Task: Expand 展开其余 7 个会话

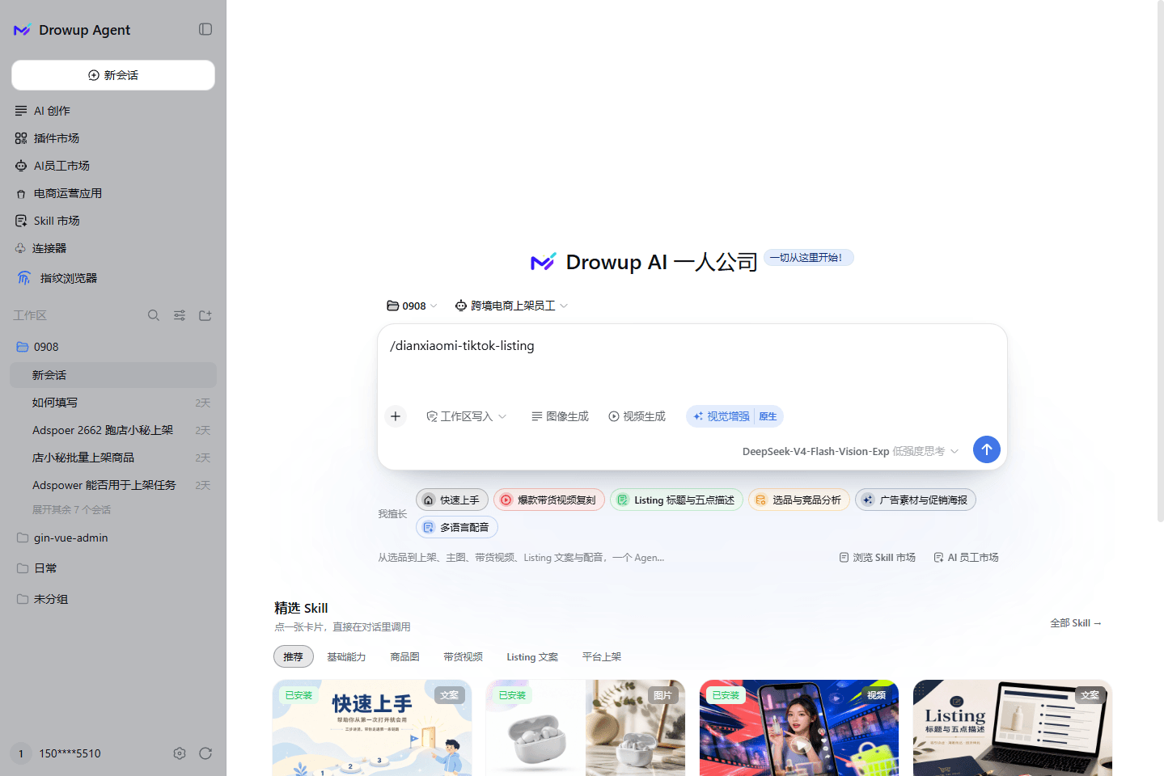Action: coord(71,510)
